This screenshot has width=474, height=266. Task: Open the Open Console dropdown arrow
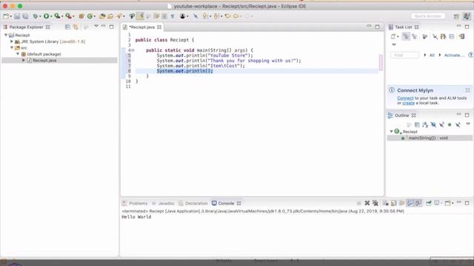pyautogui.click(x=453, y=203)
